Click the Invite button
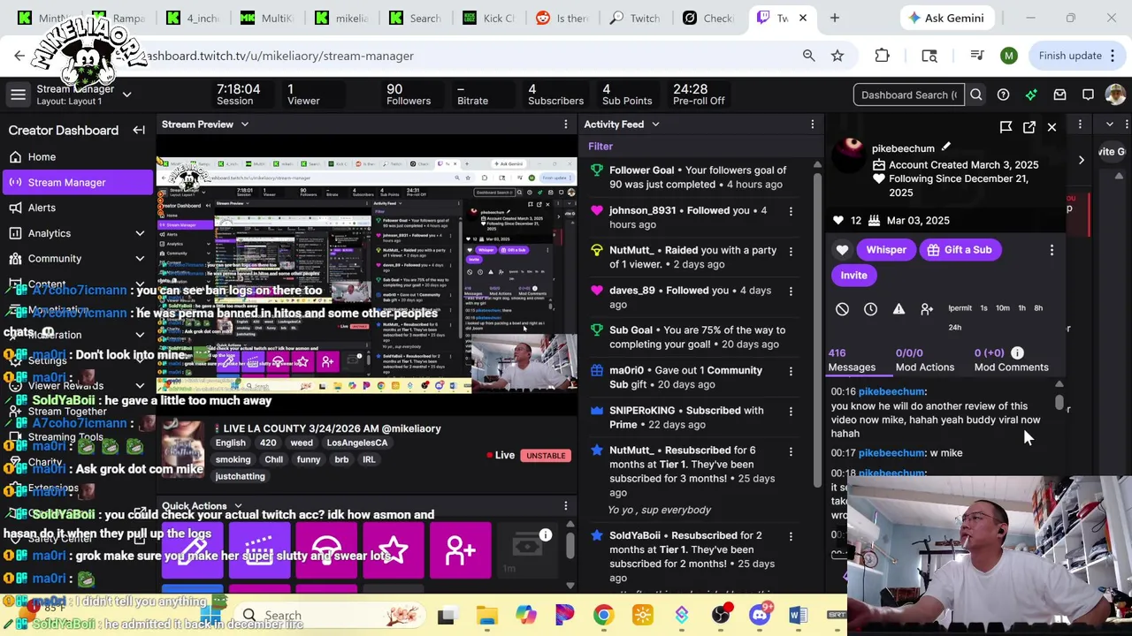Screen dimensions: 1132x636 coord(853,276)
